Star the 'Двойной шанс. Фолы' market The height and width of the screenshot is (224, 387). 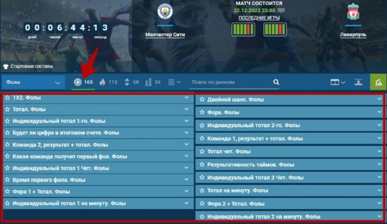[202, 99]
